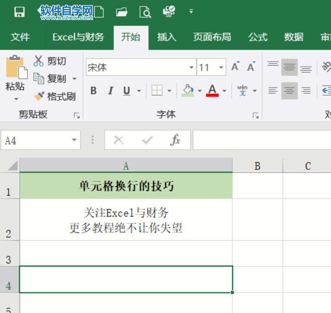Click the Insert Function fx icon
This screenshot has height=313, width=331.
(175, 141)
